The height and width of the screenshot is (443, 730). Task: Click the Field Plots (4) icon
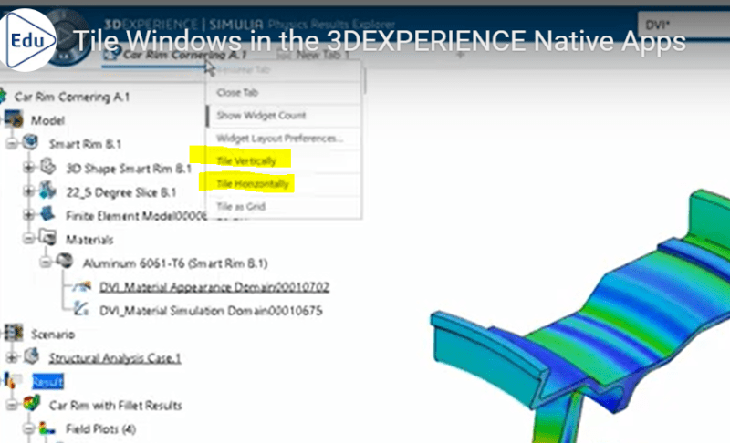point(47,428)
